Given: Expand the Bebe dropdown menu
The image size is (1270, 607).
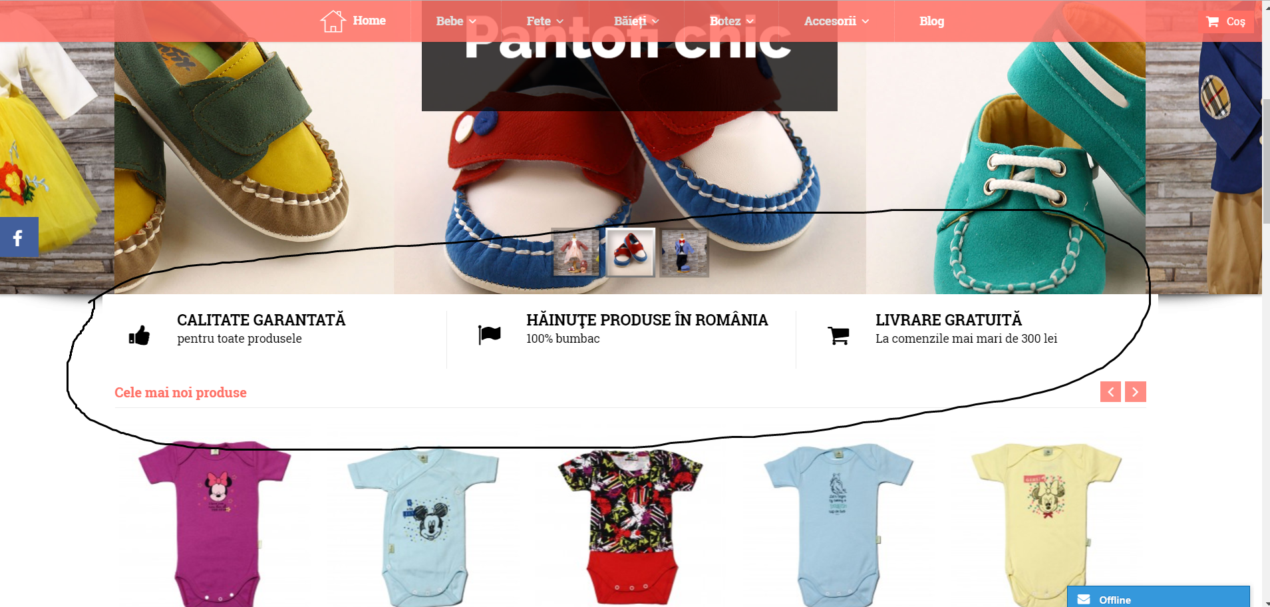Looking at the screenshot, I should tap(456, 21).
